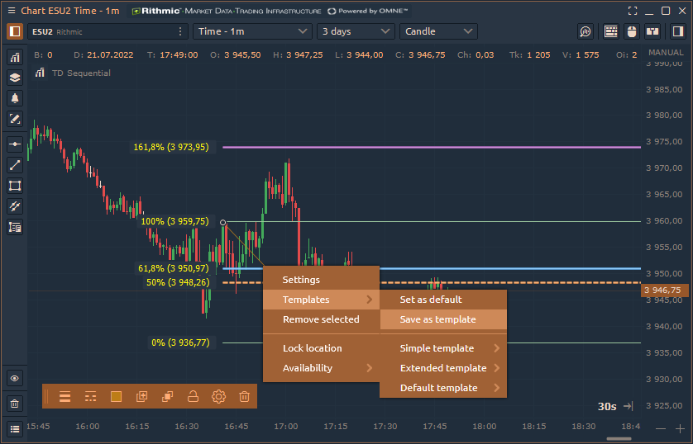Open the indicators panel from left toolbar
693x444 pixels.
tap(15, 57)
